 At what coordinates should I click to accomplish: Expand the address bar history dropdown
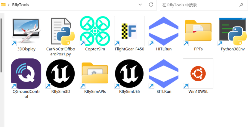[x=140, y=5]
